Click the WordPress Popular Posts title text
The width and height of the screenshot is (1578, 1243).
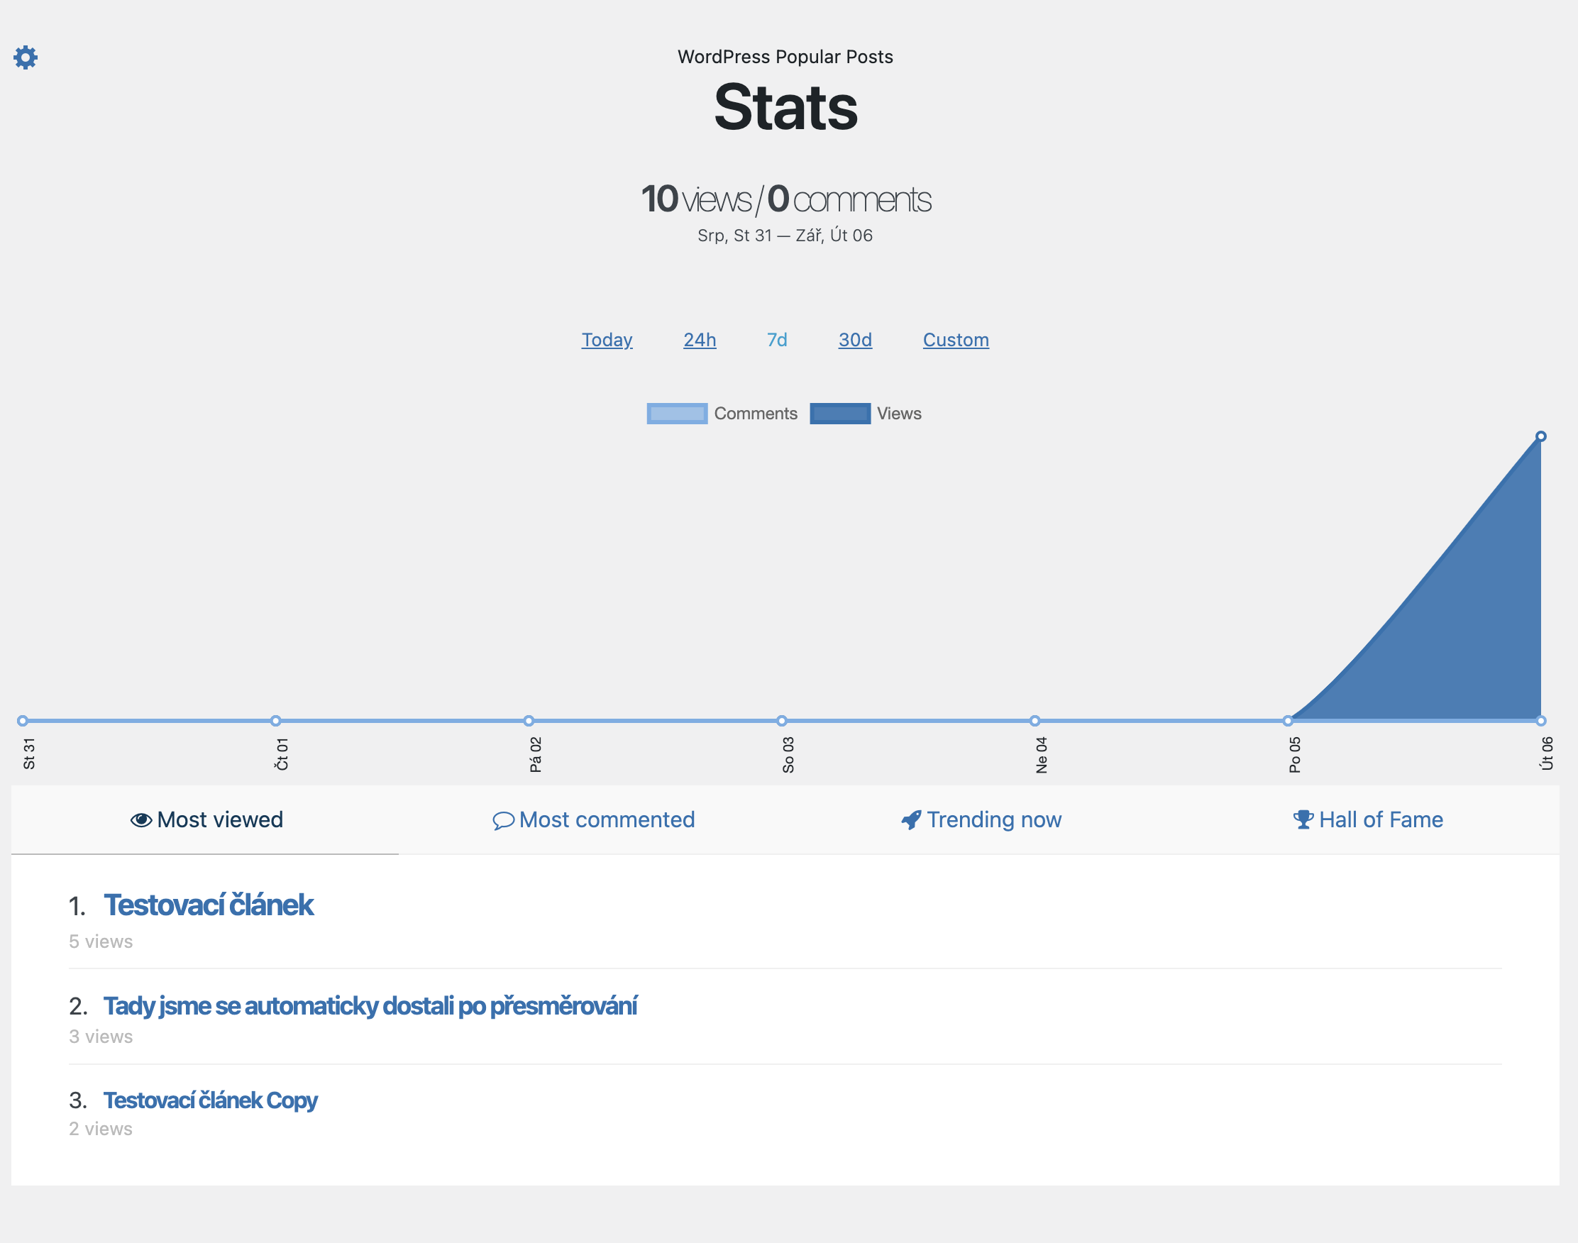785,57
